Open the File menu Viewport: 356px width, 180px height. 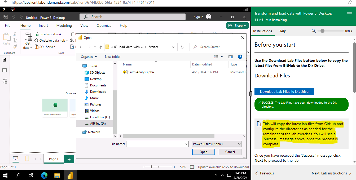pyautogui.click(x=8, y=26)
